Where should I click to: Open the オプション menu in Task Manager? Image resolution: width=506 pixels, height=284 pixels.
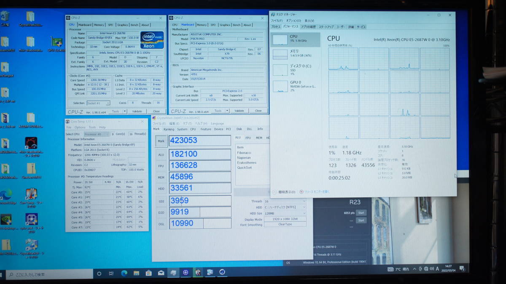click(293, 21)
